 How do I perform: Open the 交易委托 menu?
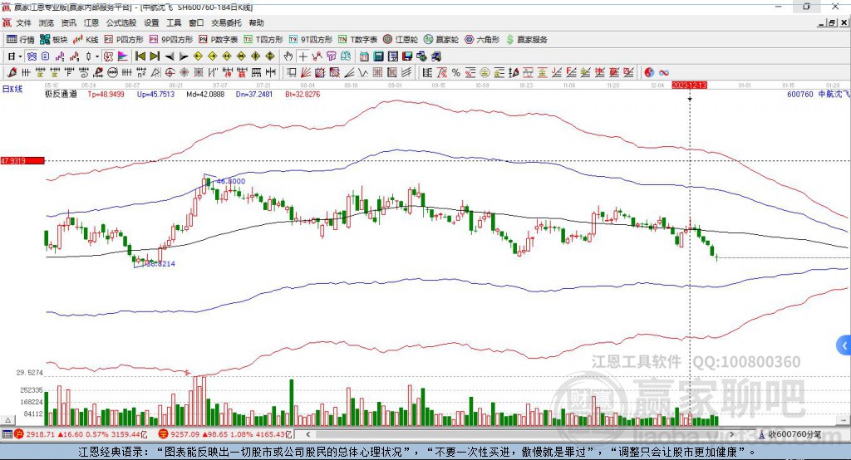(x=224, y=23)
